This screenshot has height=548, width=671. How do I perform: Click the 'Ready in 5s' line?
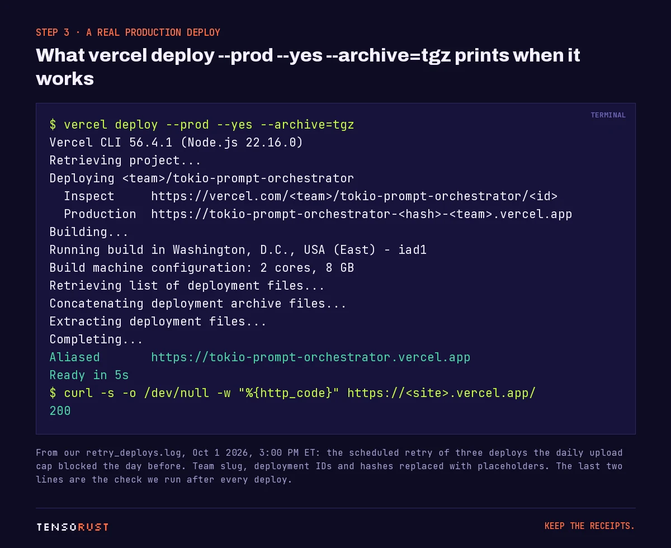click(89, 375)
